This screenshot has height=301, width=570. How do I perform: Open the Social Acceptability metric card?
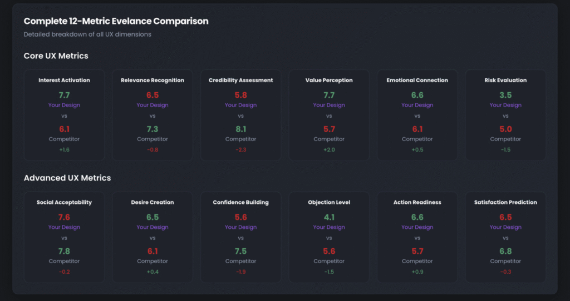pos(64,237)
